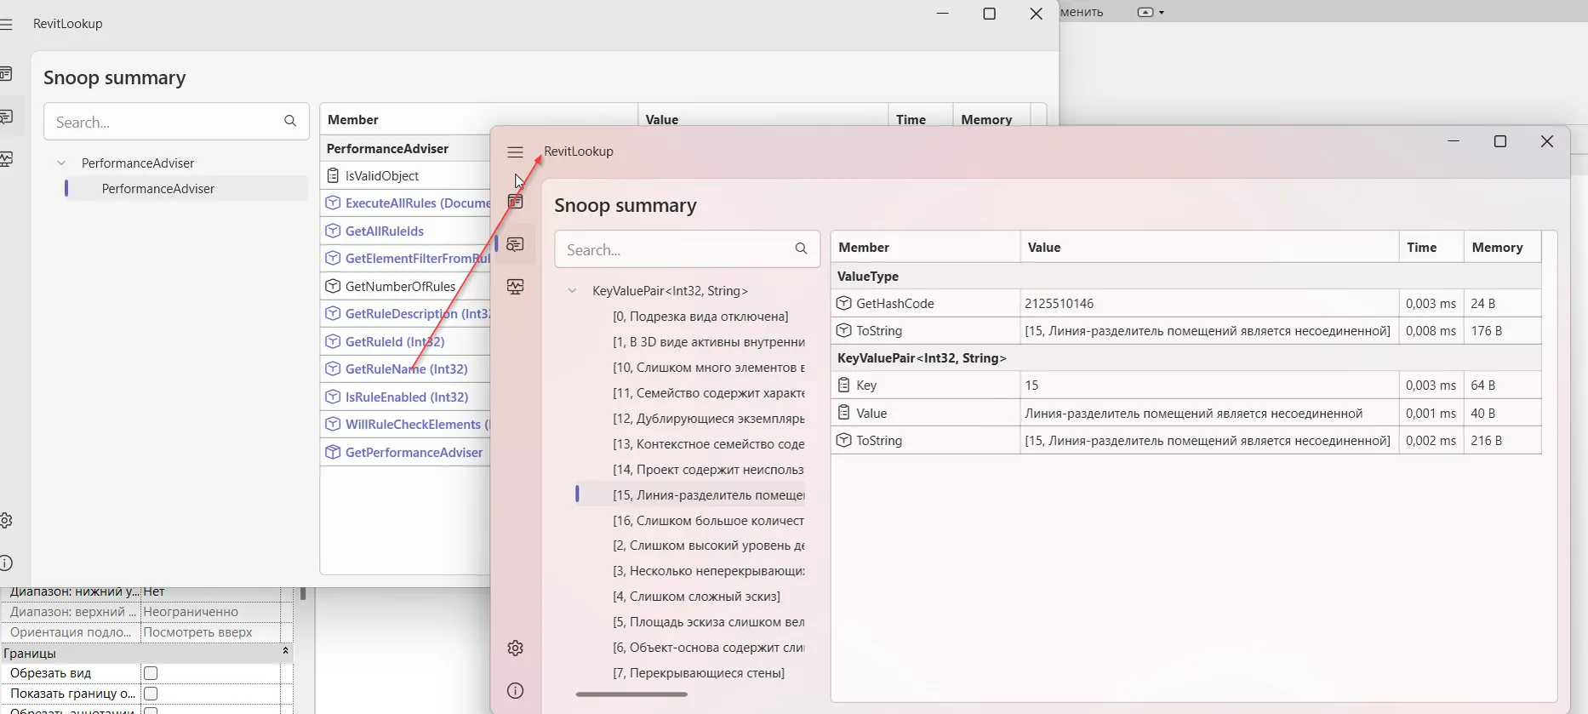
Task: Sort by Member column in back window
Action: click(x=478, y=120)
